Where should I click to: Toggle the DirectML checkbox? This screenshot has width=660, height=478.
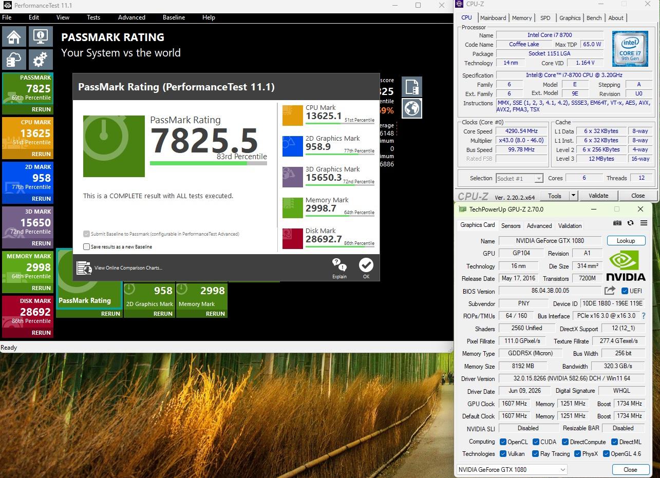pyautogui.click(x=614, y=442)
